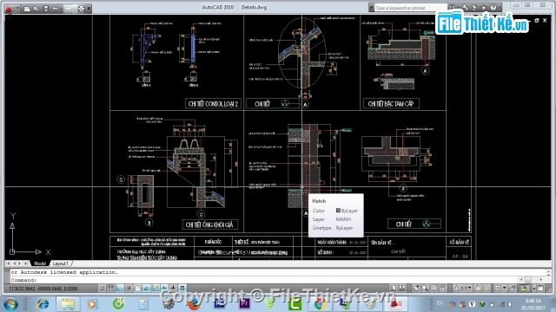Click the coordinates readout in status bar
556x312 pixels.
tap(43, 289)
